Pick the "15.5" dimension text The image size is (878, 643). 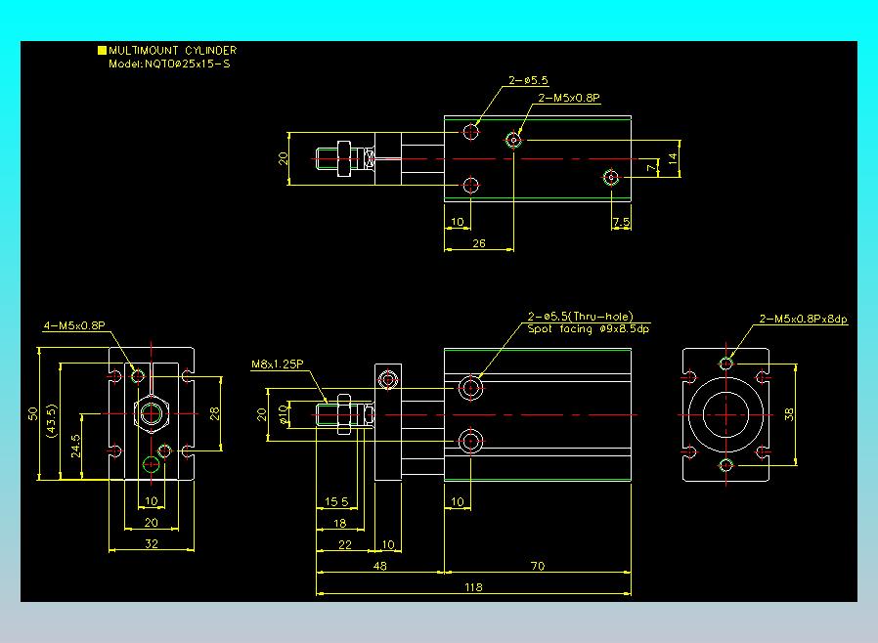[x=336, y=502]
